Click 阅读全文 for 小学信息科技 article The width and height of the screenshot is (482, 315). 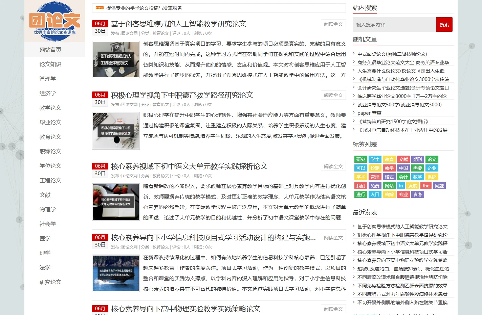333,238
